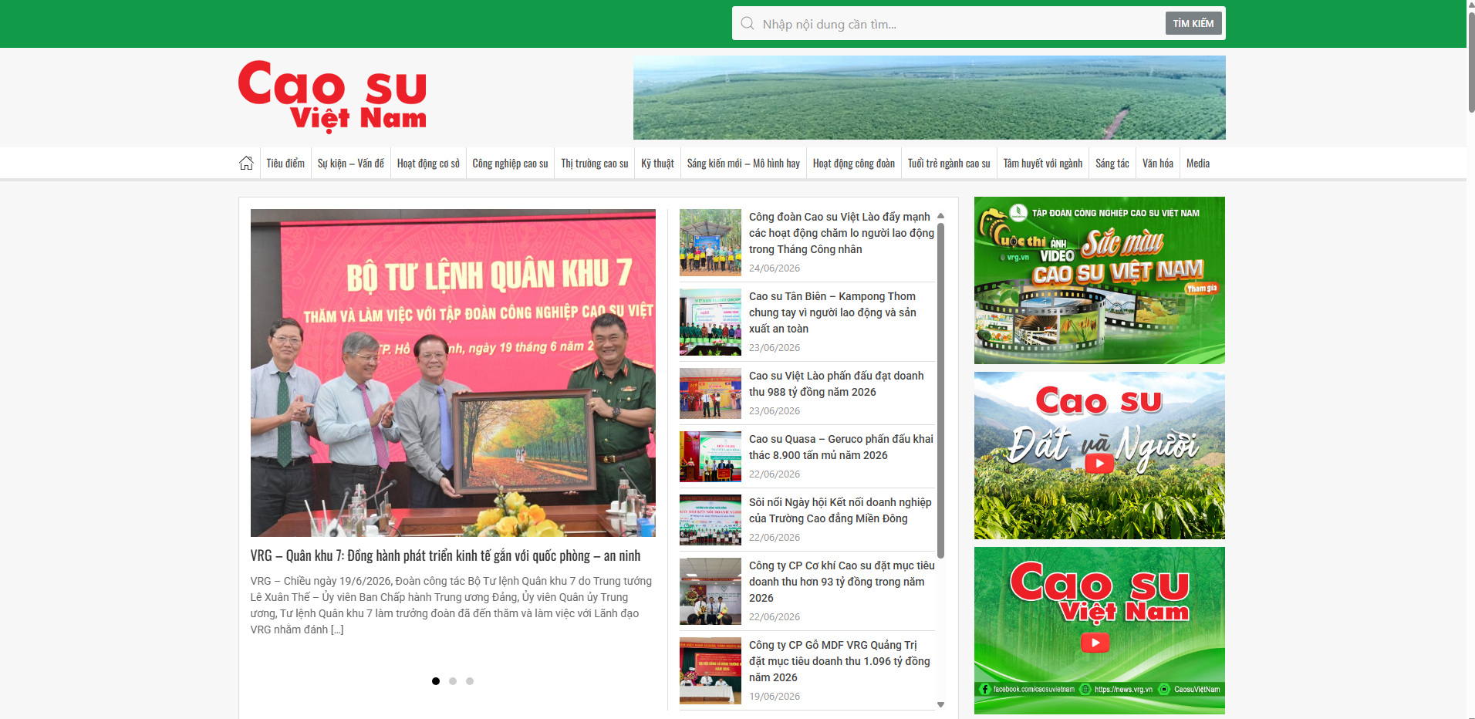Click the home icon in navigation bar
Viewport: 1475px width, 719px height.
246,164
